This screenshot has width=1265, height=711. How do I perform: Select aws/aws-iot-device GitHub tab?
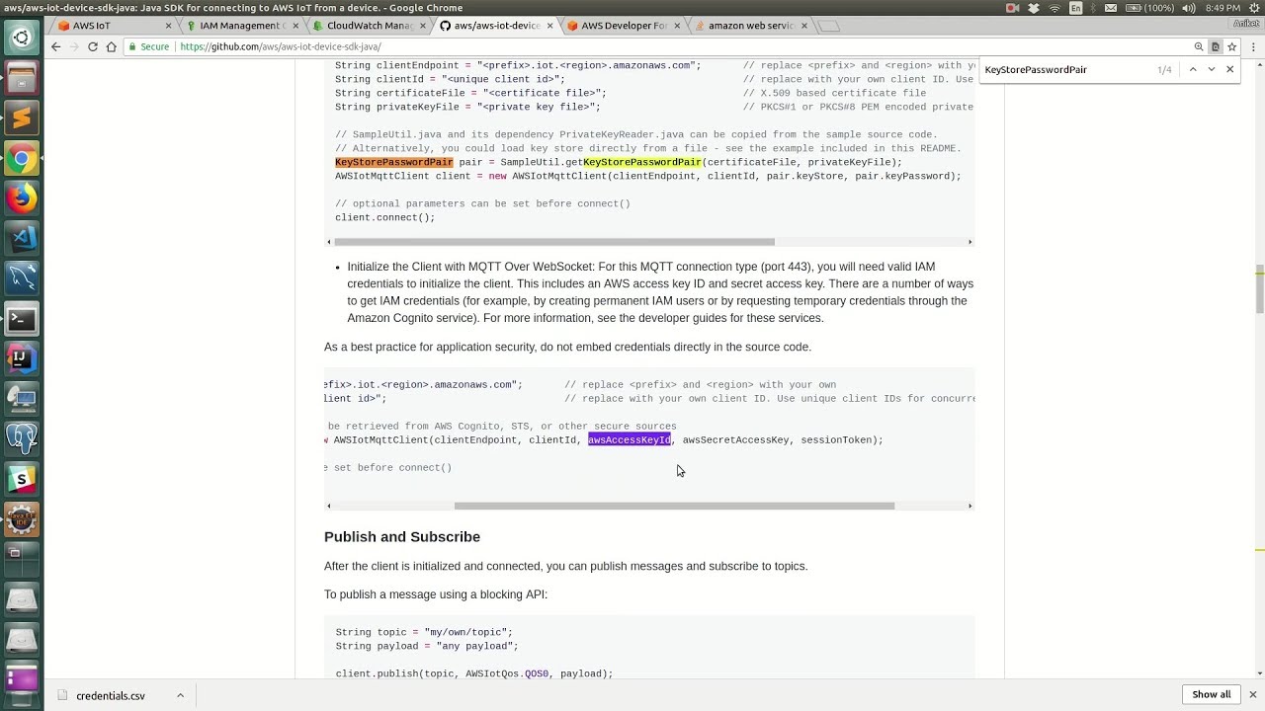coord(496,26)
